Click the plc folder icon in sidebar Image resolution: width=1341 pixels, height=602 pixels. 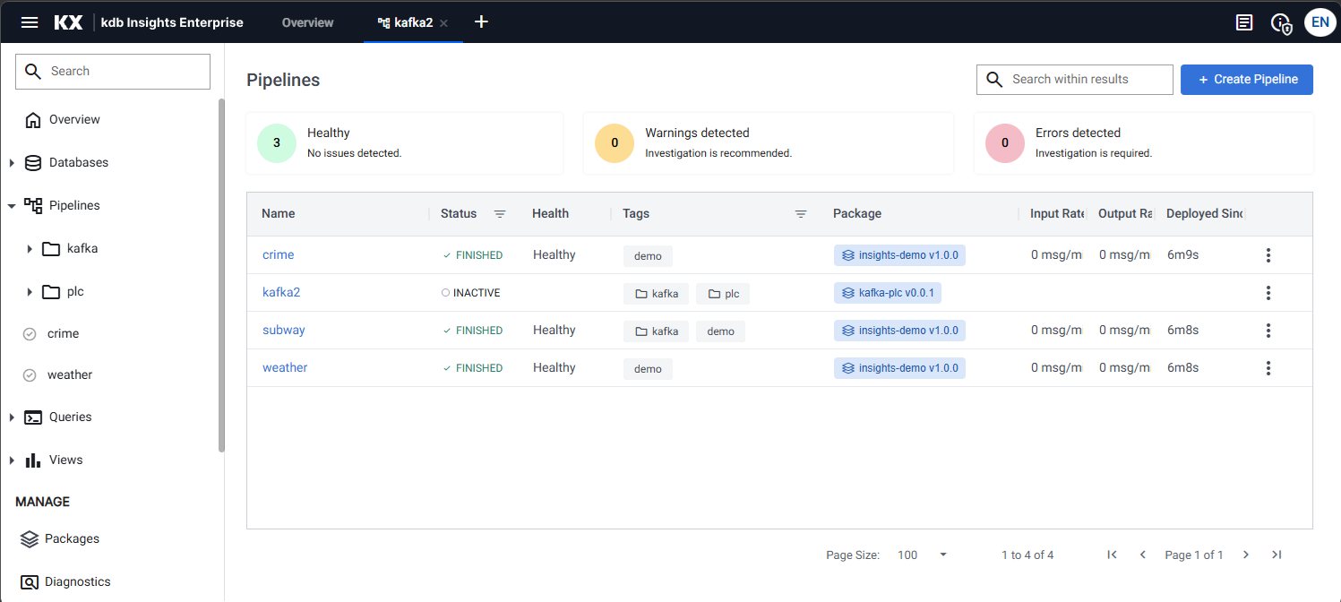(51, 292)
